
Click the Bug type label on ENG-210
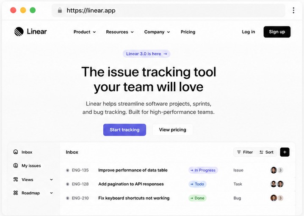point(237,198)
